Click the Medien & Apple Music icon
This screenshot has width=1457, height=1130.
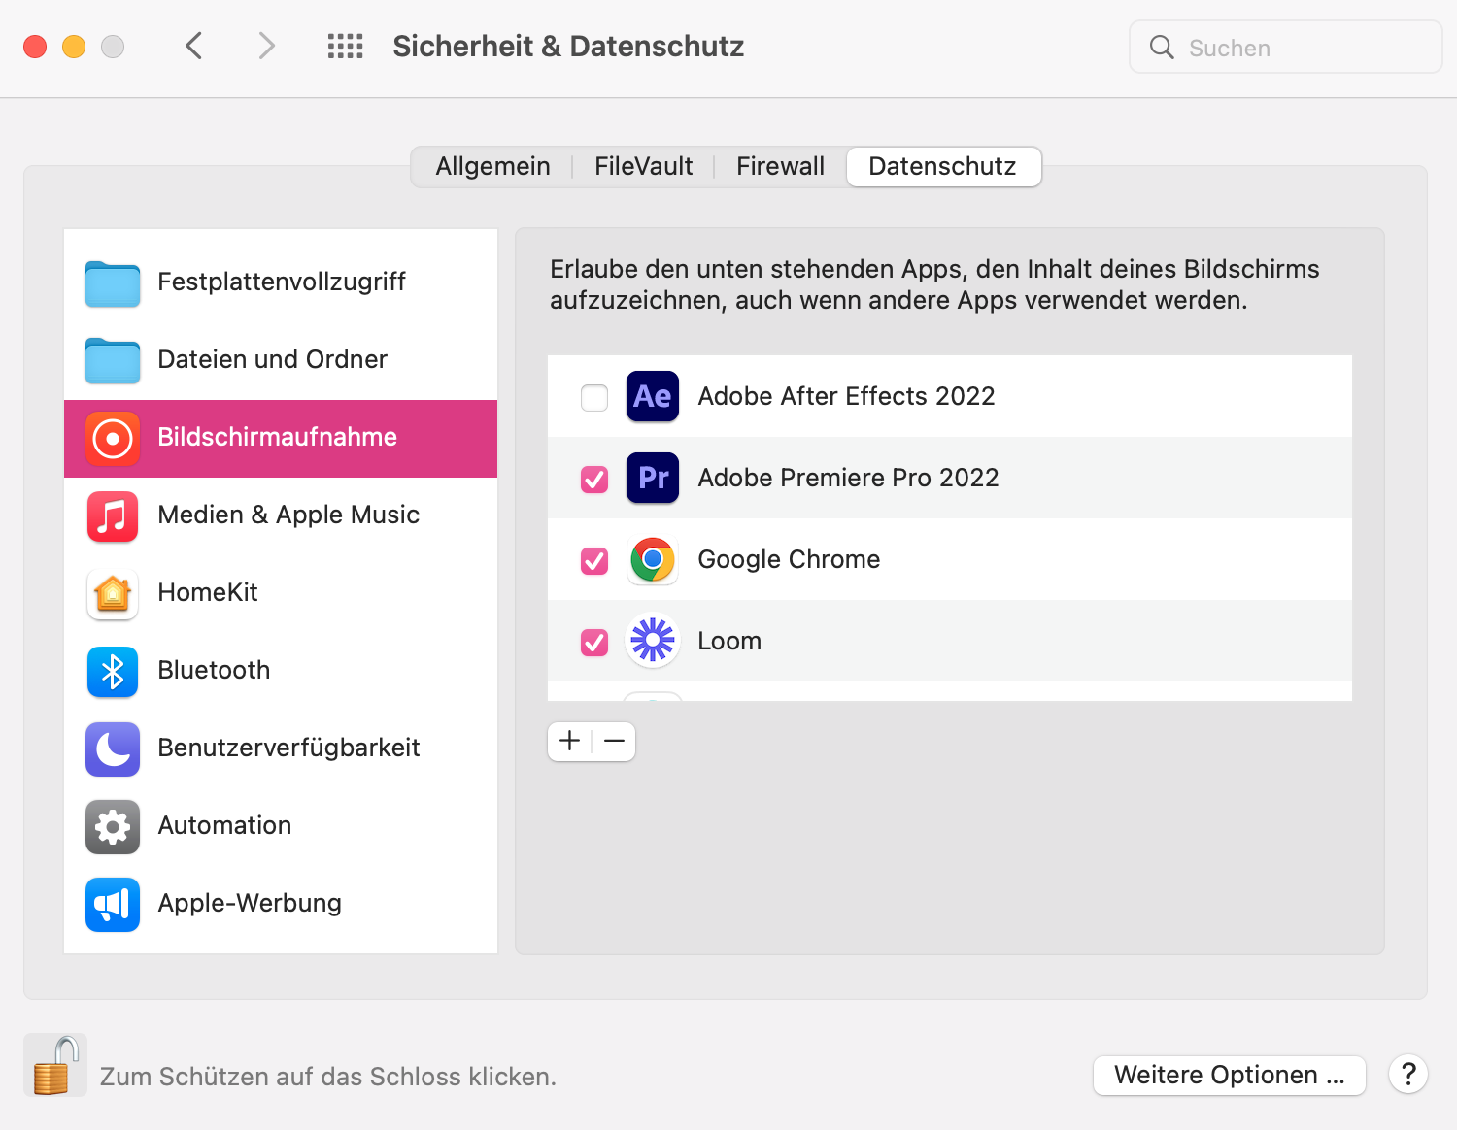click(x=113, y=515)
